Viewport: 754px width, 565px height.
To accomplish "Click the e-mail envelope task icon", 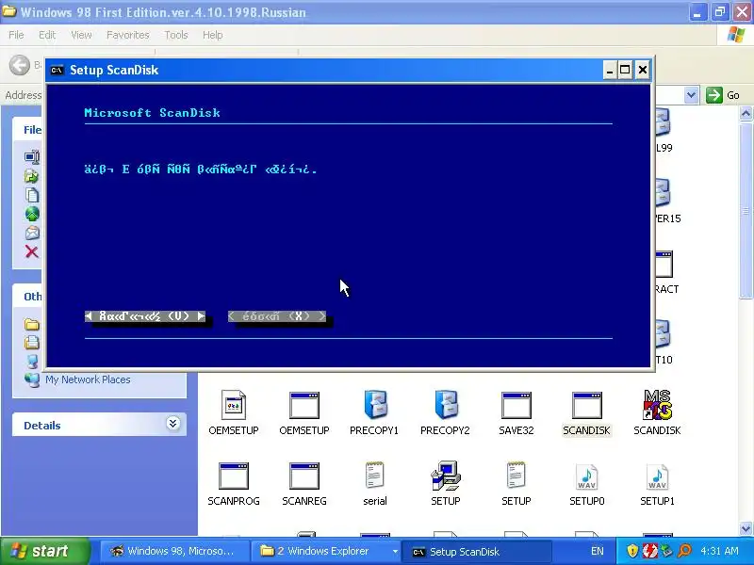I will click(x=32, y=233).
